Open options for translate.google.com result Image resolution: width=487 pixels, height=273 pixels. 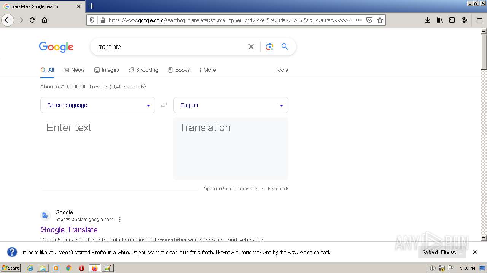(x=120, y=220)
